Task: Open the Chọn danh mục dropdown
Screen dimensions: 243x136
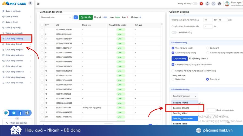Action: (56, 17)
